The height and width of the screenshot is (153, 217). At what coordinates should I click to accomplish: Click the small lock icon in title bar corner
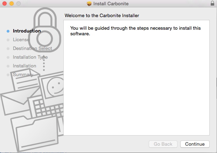point(212,3)
